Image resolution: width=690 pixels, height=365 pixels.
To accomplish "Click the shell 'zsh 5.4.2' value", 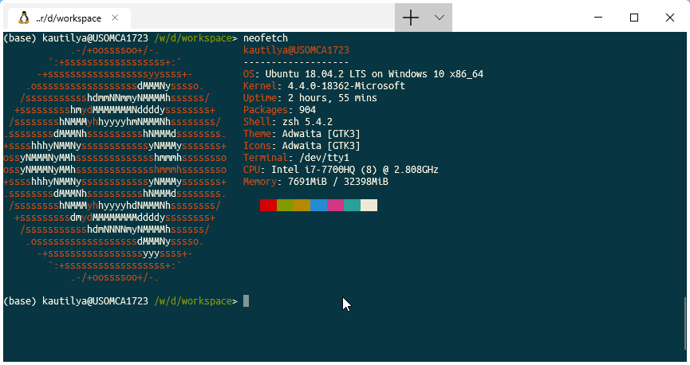I will (307, 122).
